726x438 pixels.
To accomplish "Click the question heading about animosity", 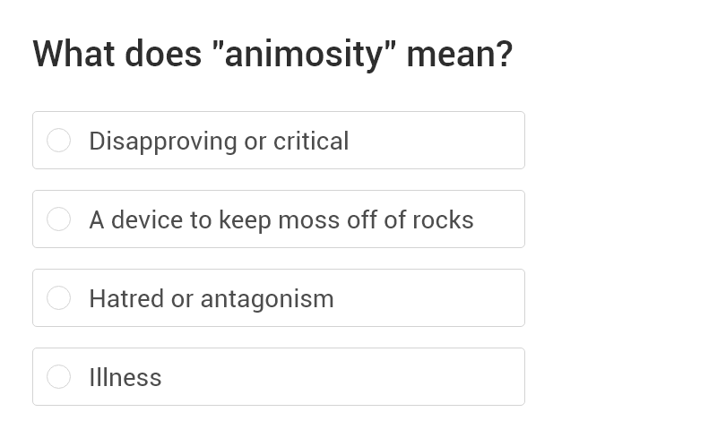I will point(272,54).
